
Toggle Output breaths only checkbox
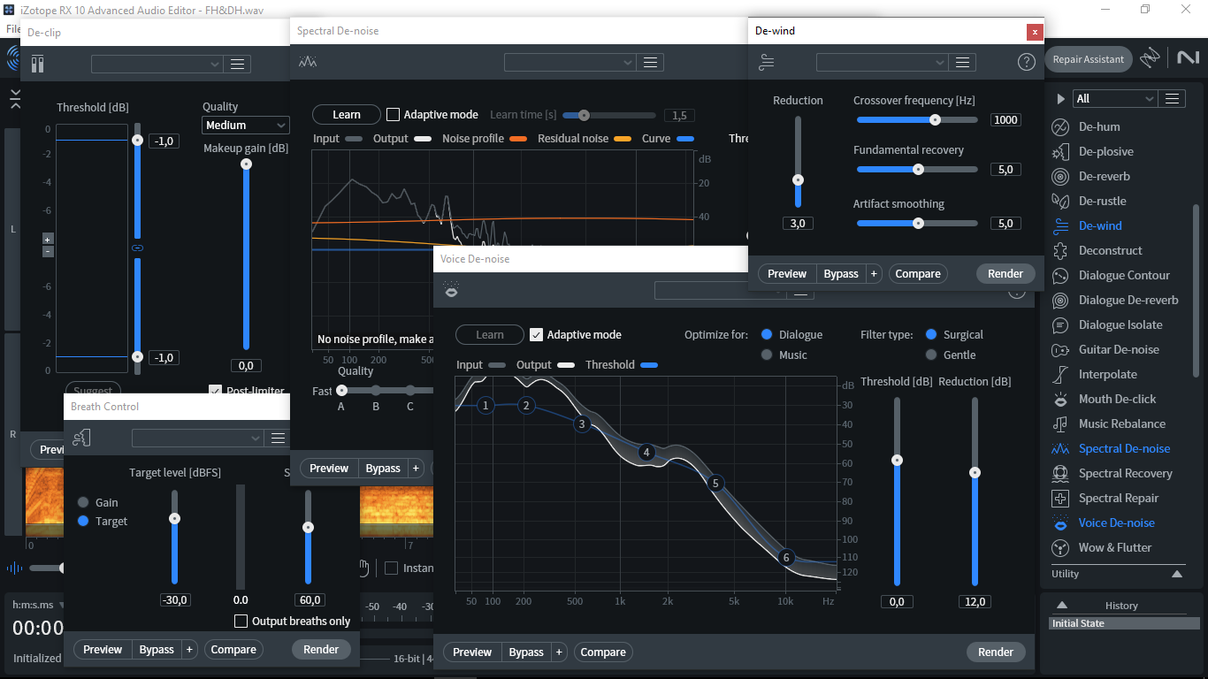241,621
